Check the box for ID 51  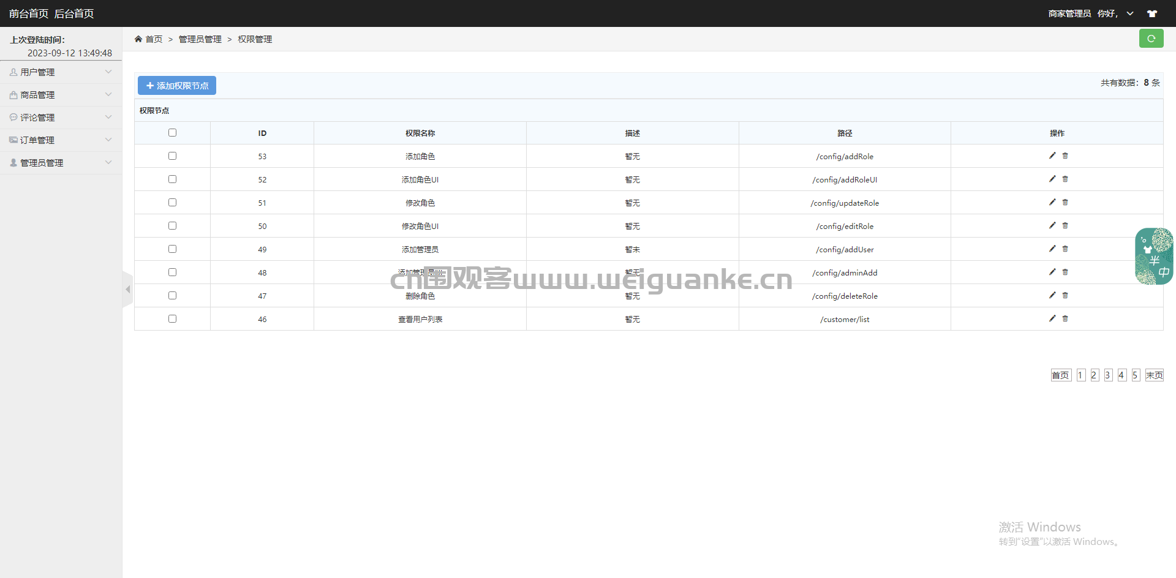(x=172, y=203)
